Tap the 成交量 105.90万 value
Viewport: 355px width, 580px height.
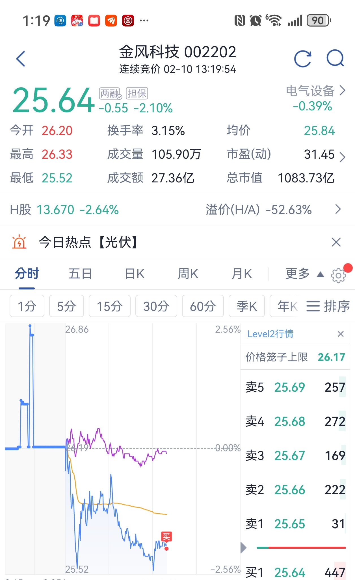tap(176, 154)
